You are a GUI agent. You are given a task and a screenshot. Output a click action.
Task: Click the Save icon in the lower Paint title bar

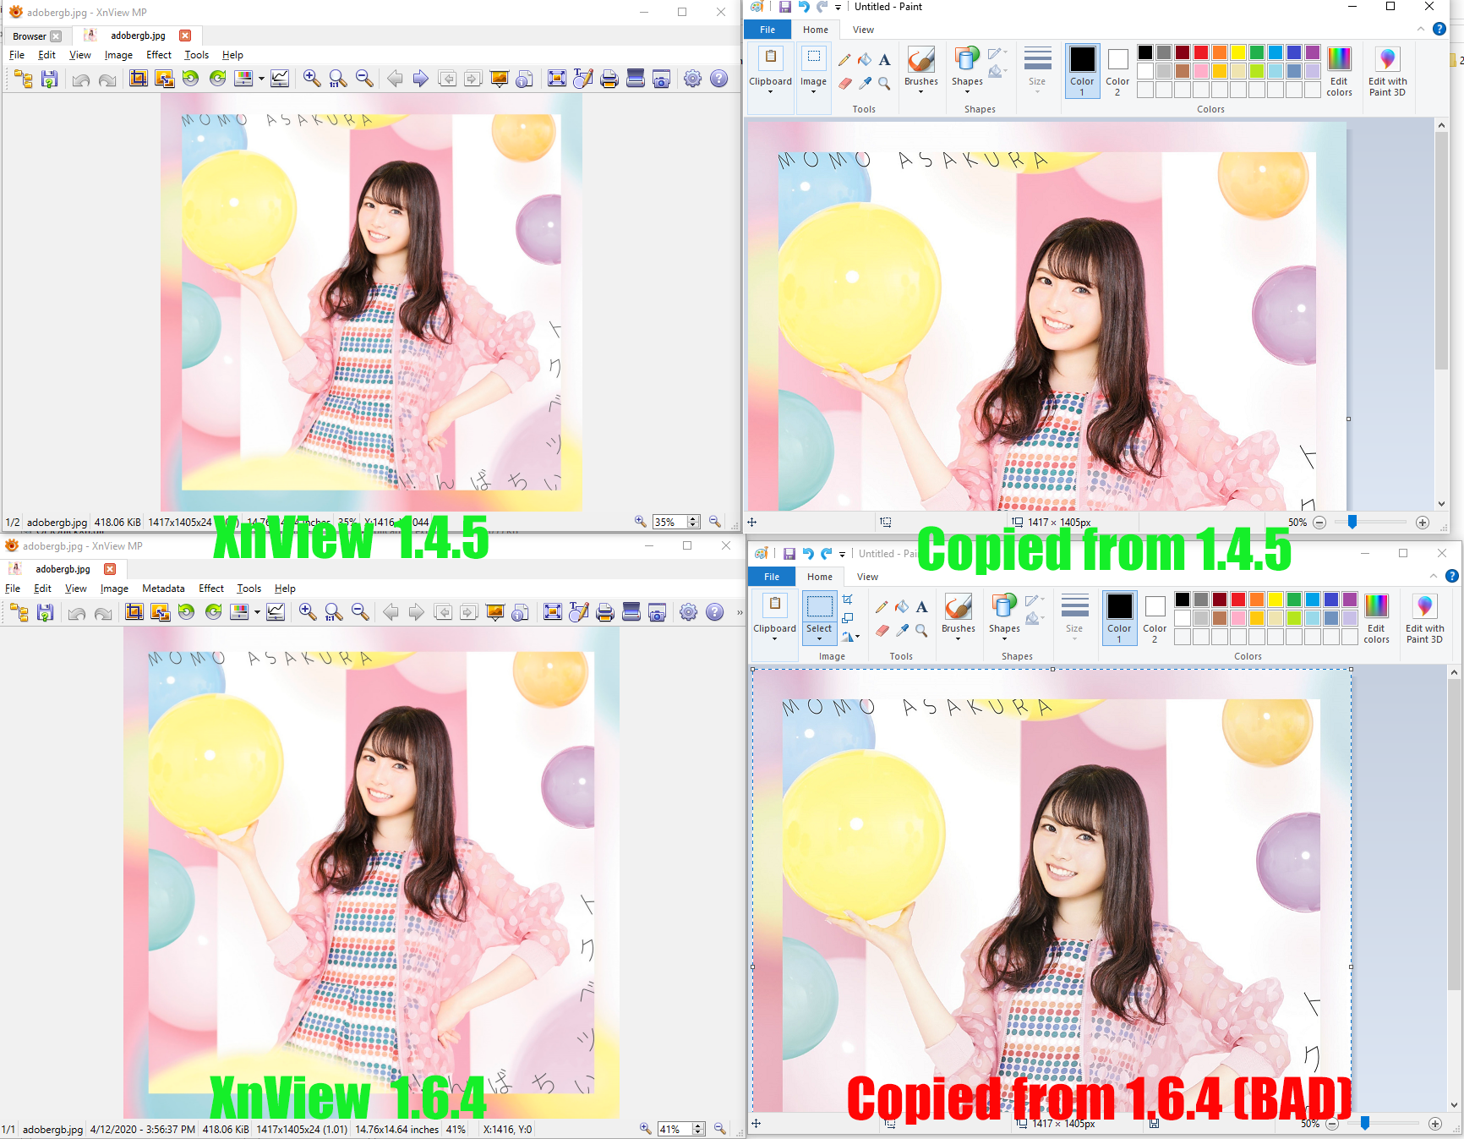[789, 554]
